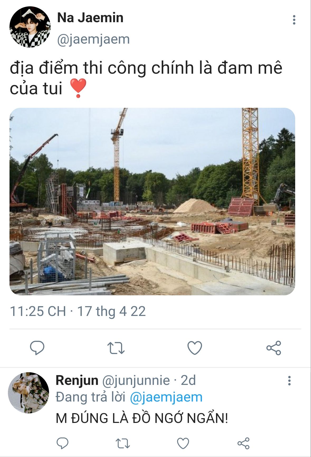Open Renjun's profile avatar
The width and height of the screenshot is (311, 457).
click(x=28, y=393)
